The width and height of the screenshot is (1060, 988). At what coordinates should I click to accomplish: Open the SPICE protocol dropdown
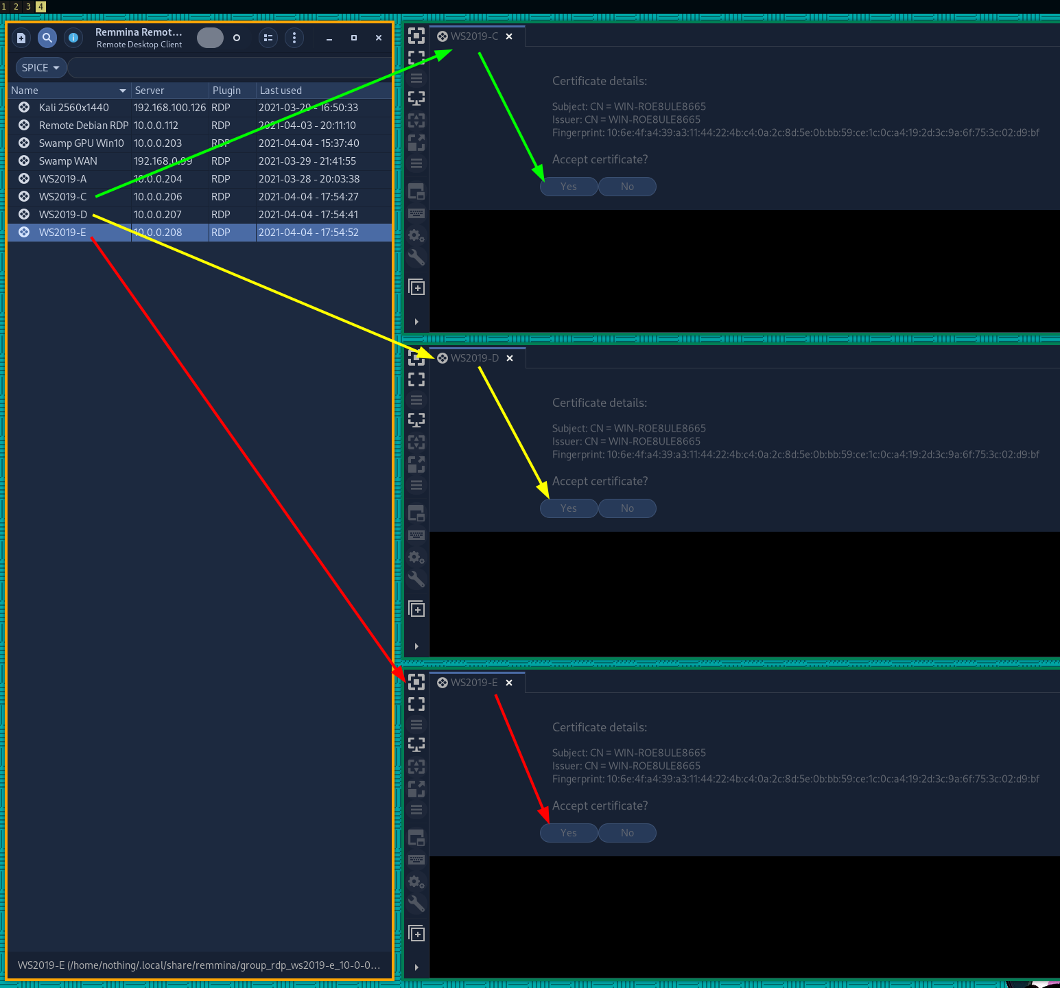tap(41, 67)
